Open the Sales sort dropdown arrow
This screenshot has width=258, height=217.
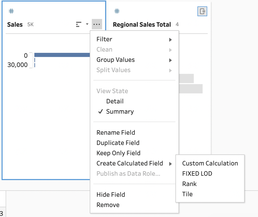pos(87,24)
